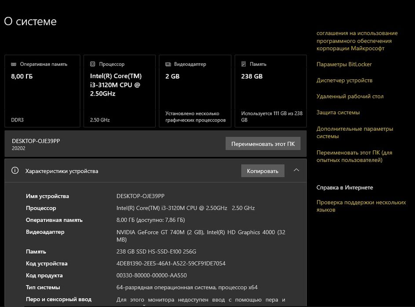Click Установлено несколько графических процессоров text
Image resolution: width=415 pixels, height=307 pixels.
[196, 116]
